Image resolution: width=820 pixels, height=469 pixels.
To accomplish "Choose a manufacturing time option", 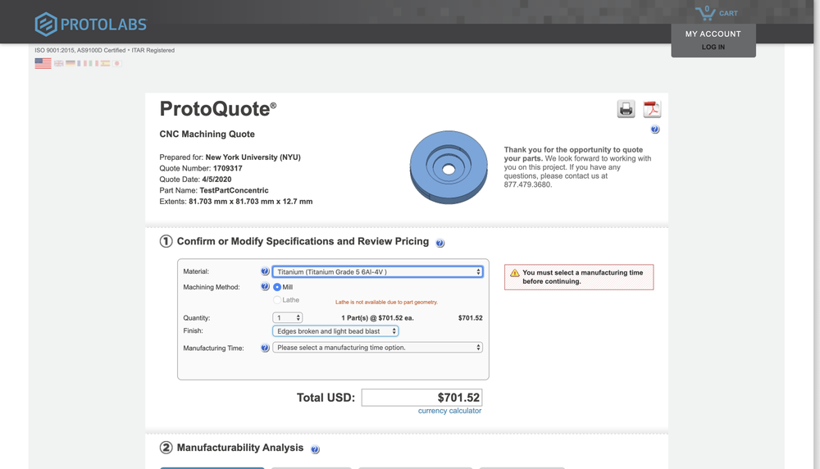I will 377,347.
